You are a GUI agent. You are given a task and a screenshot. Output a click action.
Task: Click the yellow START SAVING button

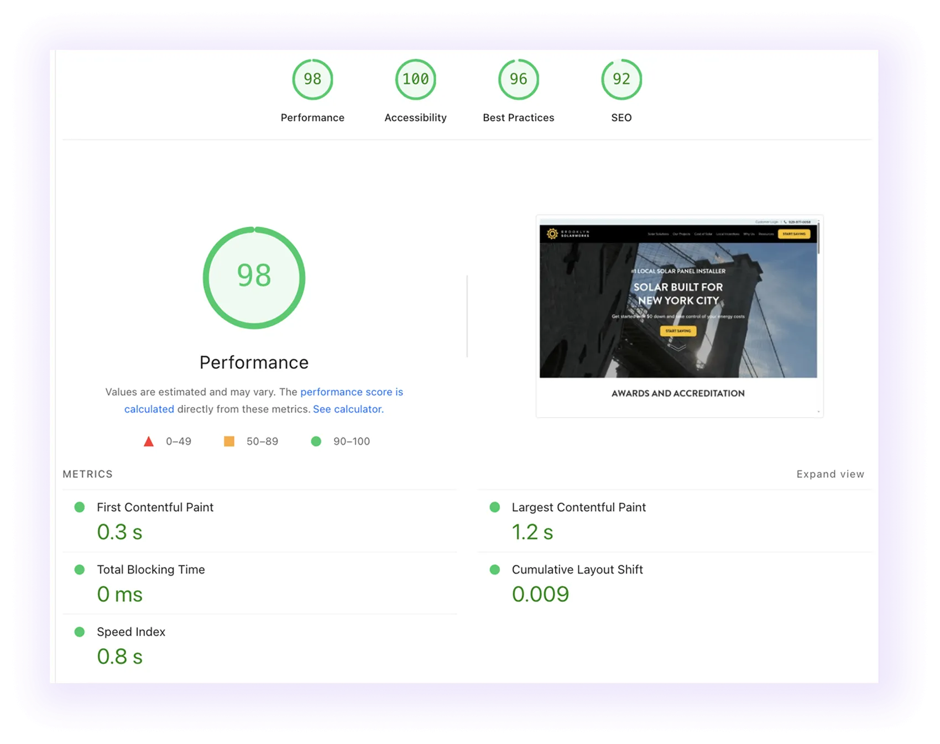click(x=678, y=331)
